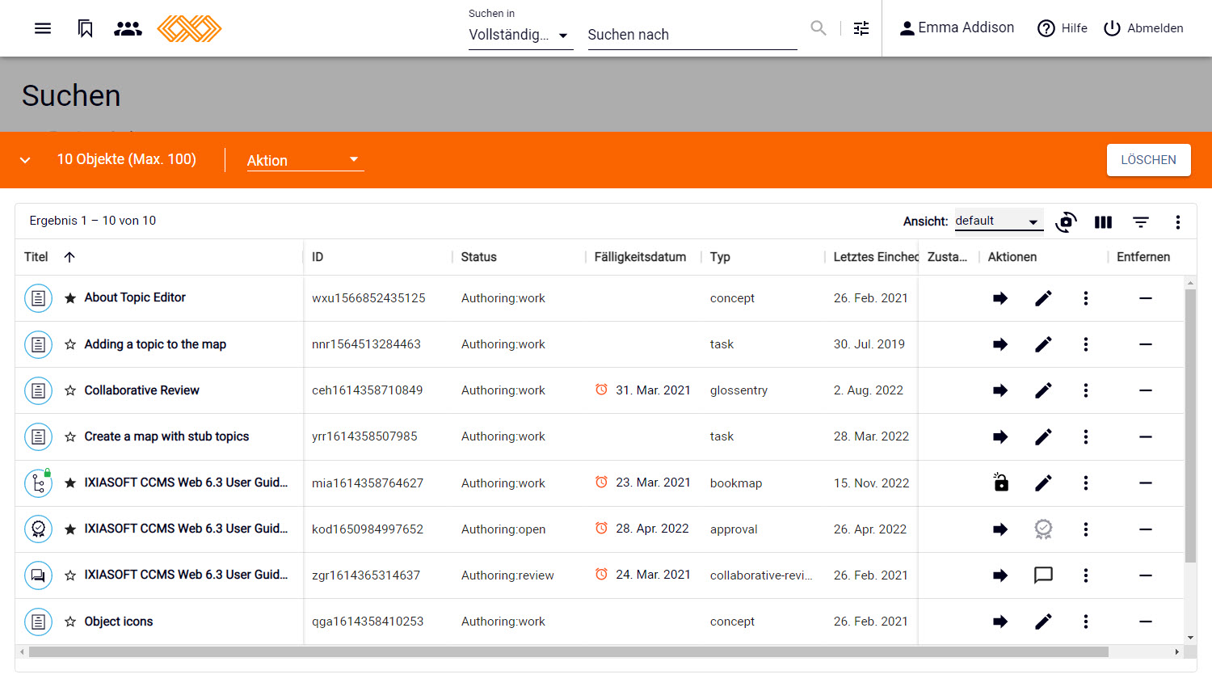Click the Hilfe help link
This screenshot has width=1212, height=687.
coord(1063,28)
